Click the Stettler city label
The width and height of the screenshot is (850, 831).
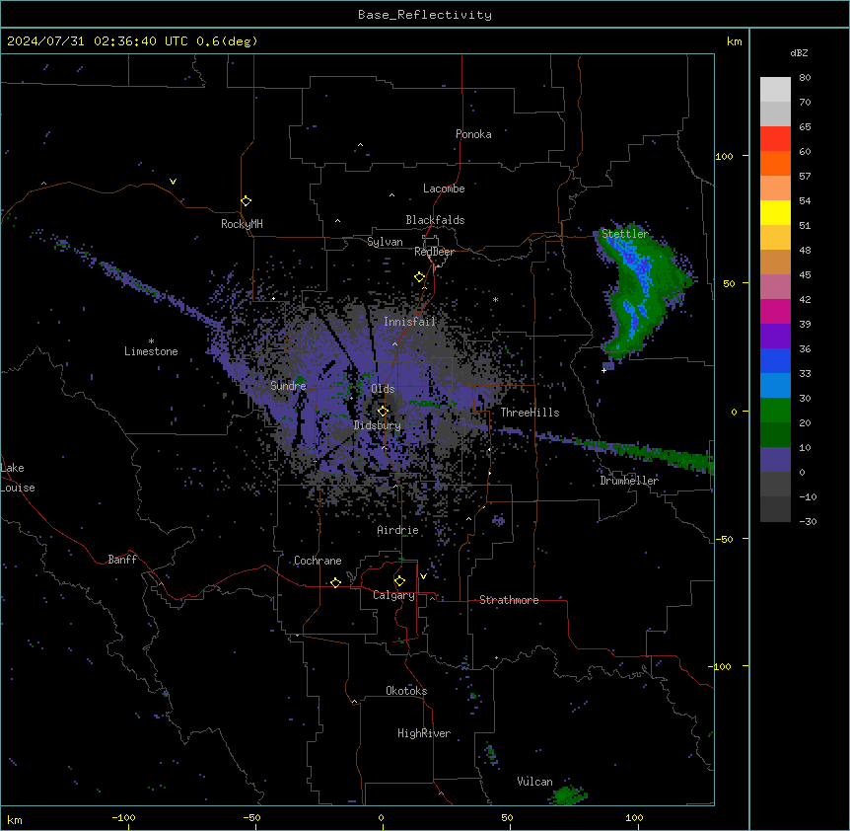click(x=625, y=234)
